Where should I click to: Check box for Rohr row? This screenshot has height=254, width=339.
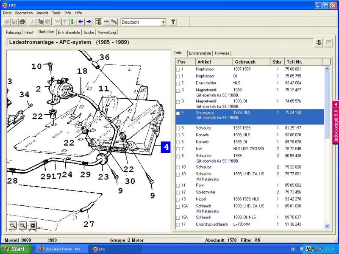click(178, 185)
